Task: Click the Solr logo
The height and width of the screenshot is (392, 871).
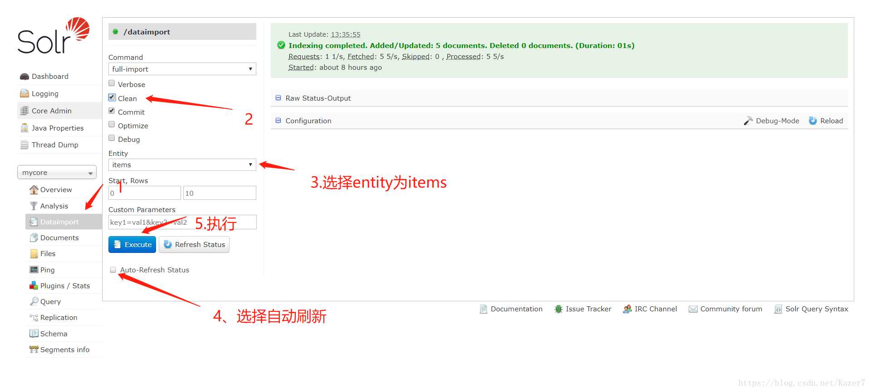Action: point(54,35)
